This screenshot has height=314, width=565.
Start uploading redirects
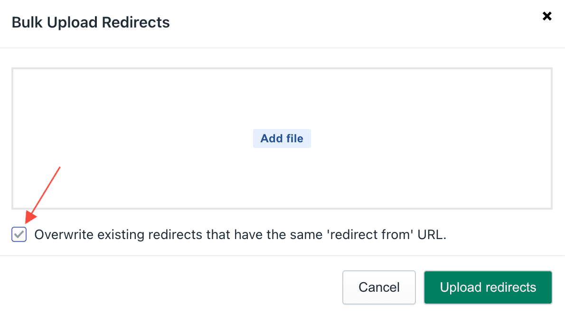pos(488,287)
